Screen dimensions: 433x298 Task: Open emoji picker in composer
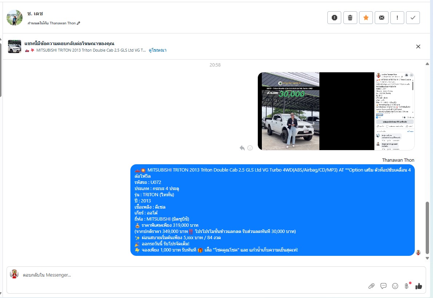pyautogui.click(x=395, y=286)
